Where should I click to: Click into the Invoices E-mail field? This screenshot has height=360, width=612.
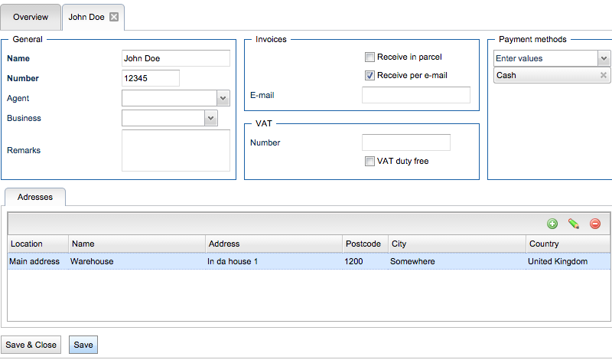415,95
